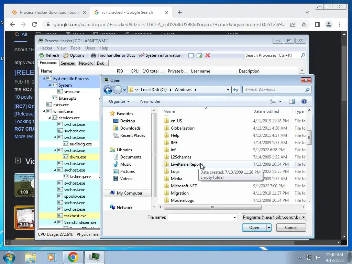
Task: Select My Computer in navigation pane
Action: coord(127,193)
